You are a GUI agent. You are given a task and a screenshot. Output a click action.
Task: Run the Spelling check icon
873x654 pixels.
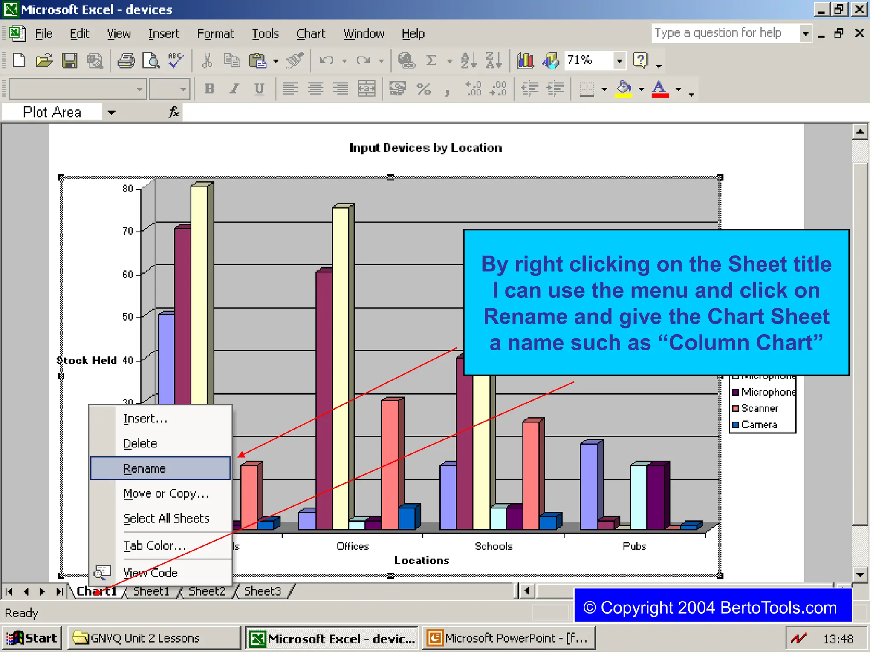click(176, 61)
